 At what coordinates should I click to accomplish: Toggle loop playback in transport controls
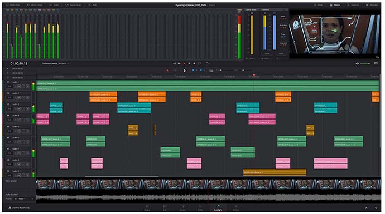[x=199, y=63]
